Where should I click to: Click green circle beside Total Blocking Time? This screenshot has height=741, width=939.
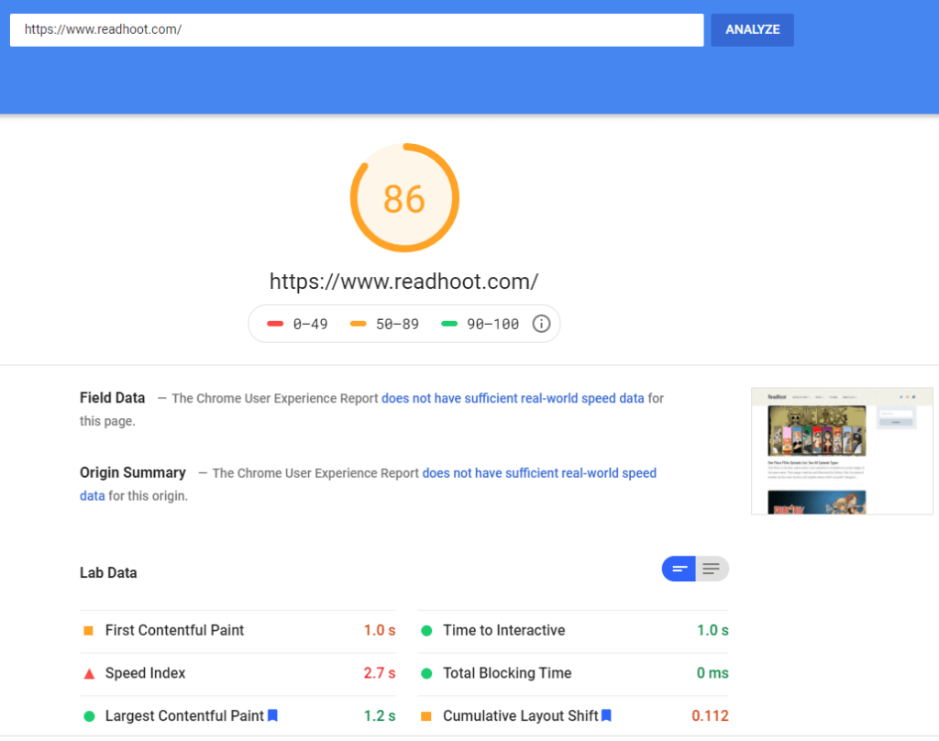point(426,674)
